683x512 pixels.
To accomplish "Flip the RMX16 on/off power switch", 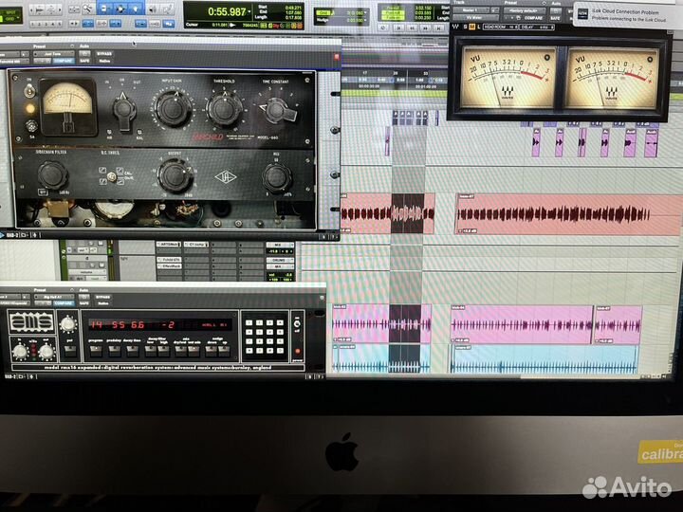I will click(x=297, y=324).
